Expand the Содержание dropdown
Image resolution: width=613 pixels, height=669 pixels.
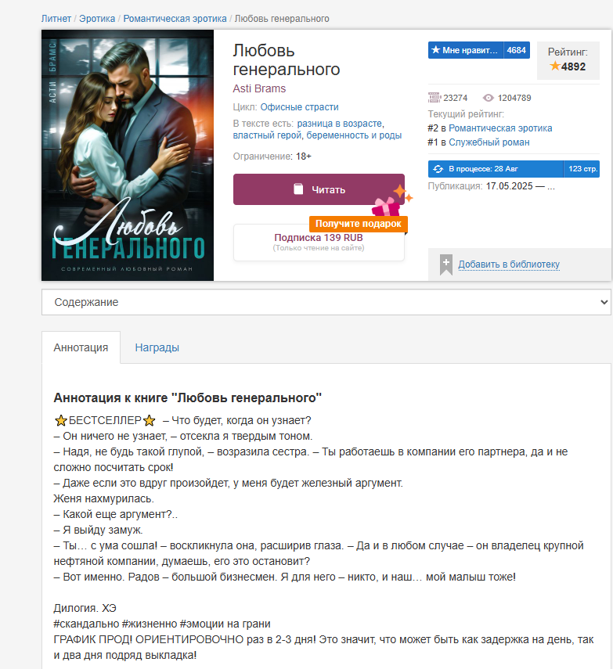[x=326, y=302]
